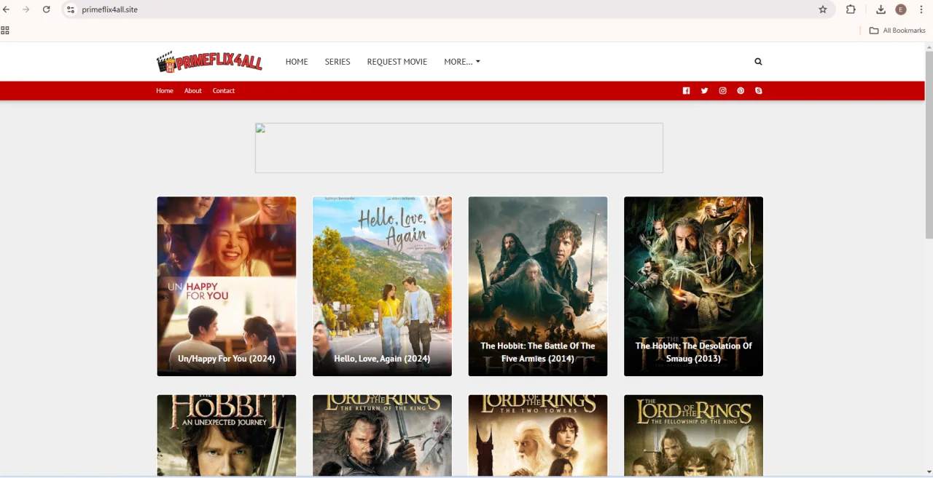Go to HOME in main navigation
933x478 pixels.
click(x=297, y=62)
